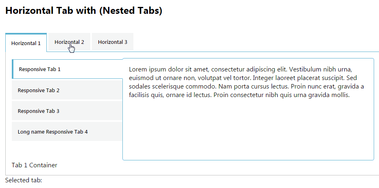
Task: Click Long name Responsive Tab 4
Action: click(x=67, y=132)
